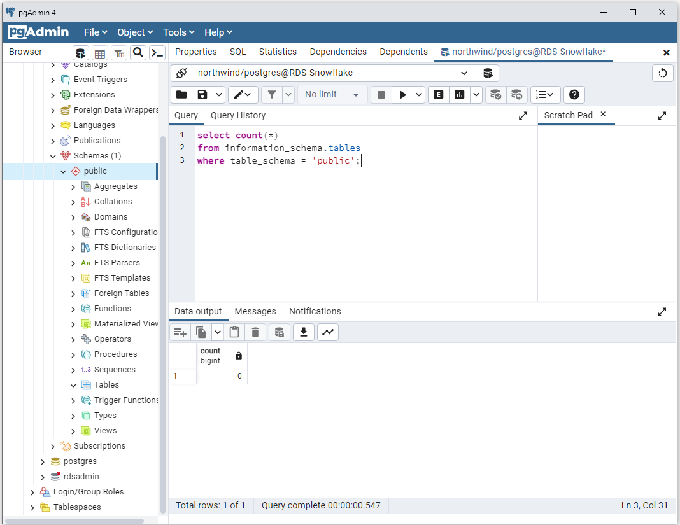
Task: Stop the query with the Stop button
Action: tap(381, 95)
